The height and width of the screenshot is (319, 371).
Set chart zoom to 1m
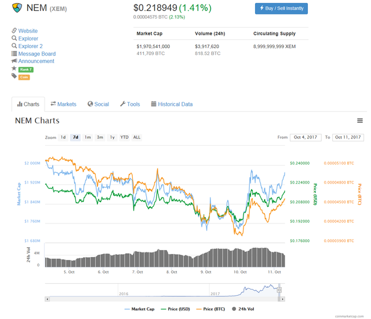click(88, 137)
